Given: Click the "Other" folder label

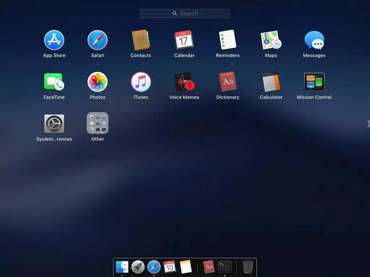Looking at the screenshot, I should point(98,139).
